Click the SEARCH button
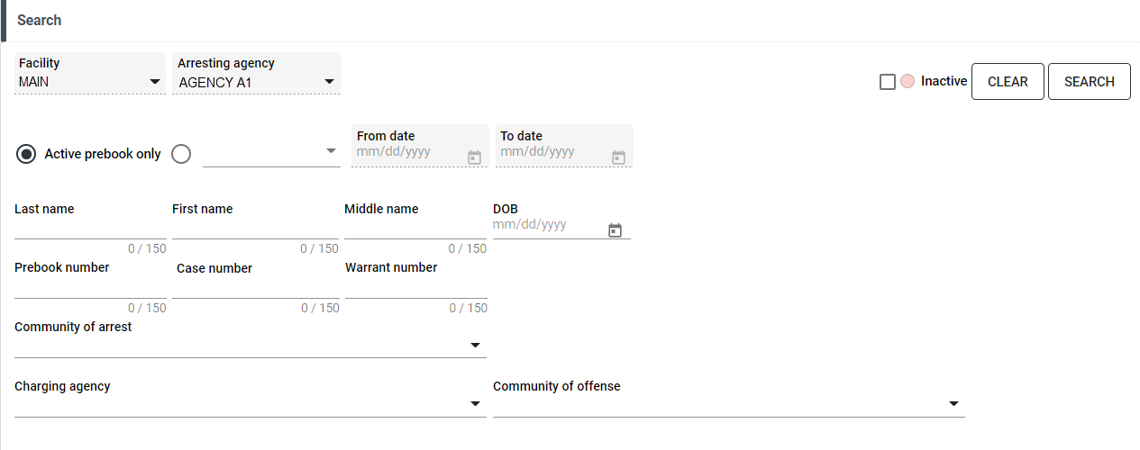1140x450 pixels. [1090, 81]
